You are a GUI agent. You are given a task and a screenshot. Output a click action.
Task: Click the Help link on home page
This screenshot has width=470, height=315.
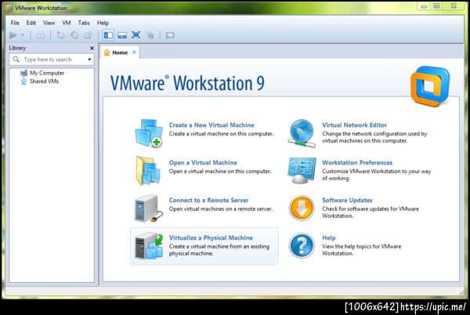tap(329, 237)
